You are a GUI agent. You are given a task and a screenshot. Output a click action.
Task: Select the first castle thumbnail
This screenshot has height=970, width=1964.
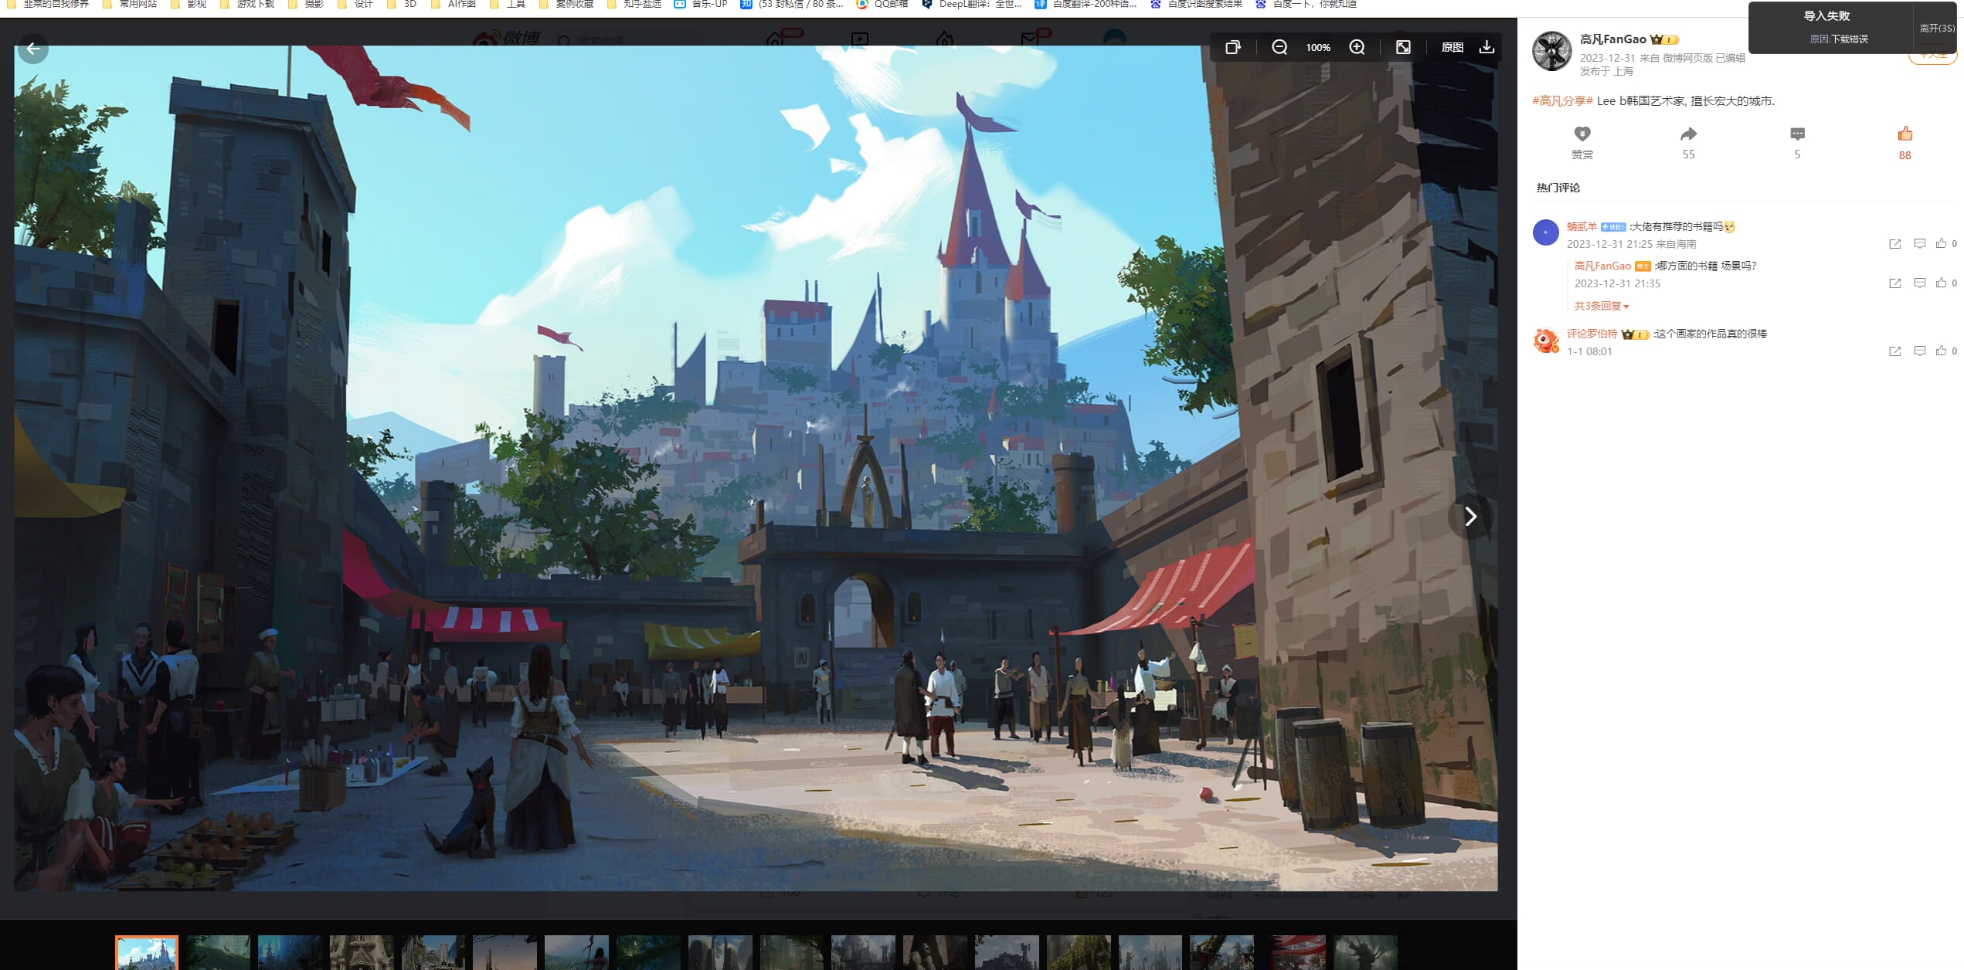coord(147,952)
